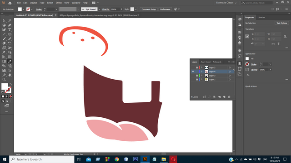The width and height of the screenshot is (291, 163).
Task: Open the graphic Style dropdown
Action: tap(136, 9)
